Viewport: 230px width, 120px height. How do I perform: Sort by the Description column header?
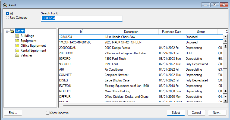[131, 32]
